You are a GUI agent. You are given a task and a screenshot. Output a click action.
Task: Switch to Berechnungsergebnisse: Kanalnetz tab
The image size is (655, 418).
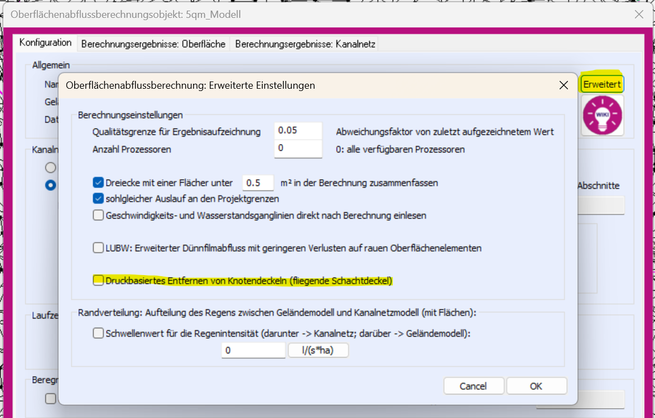(305, 44)
